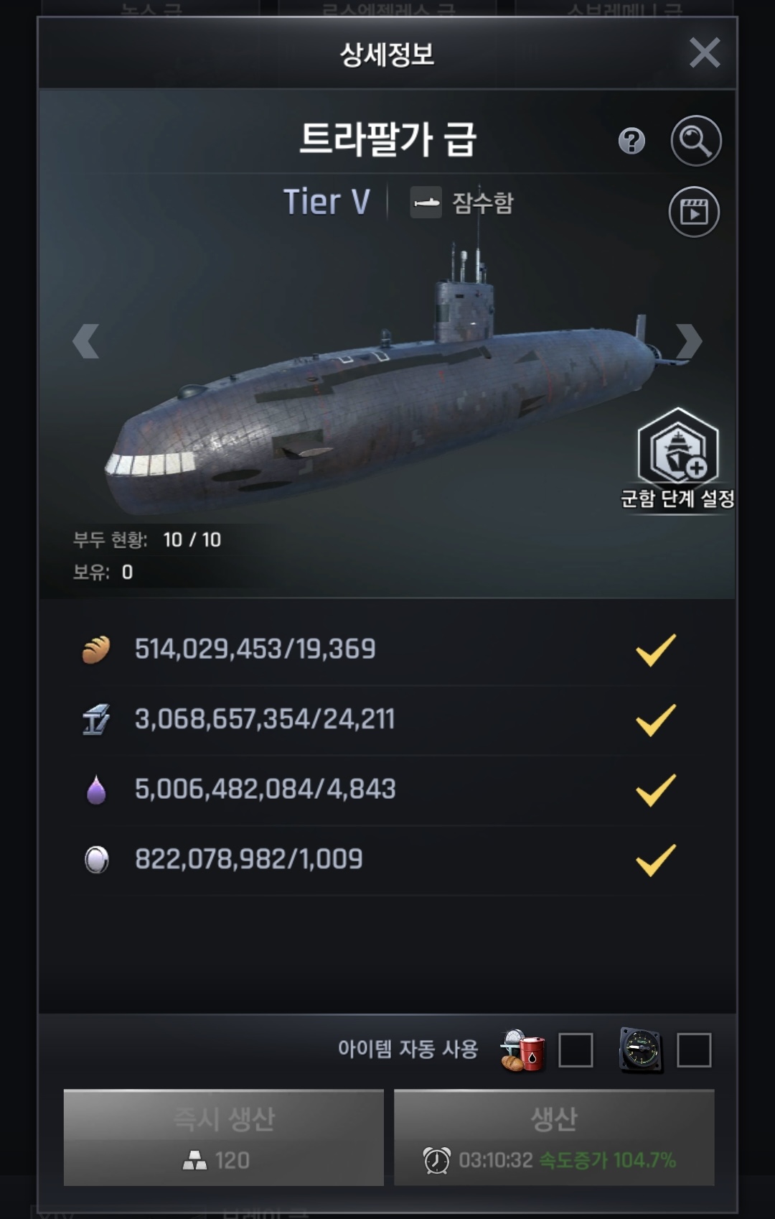
Task: Click the Tier V label
Action: (x=327, y=202)
